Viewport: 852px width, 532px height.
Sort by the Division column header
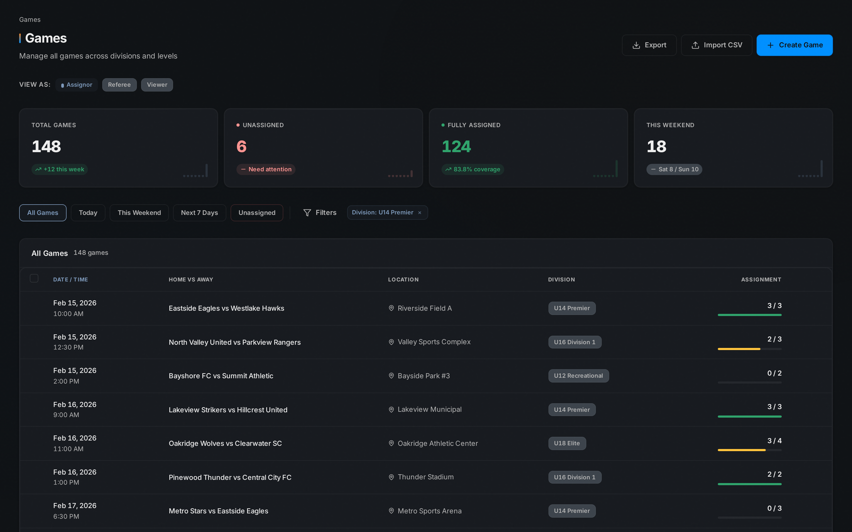pos(562,280)
